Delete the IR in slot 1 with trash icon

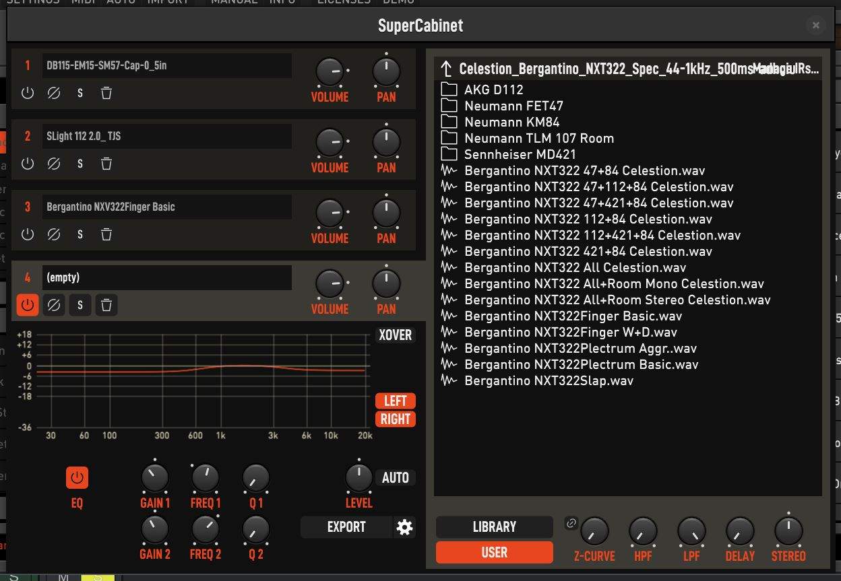coord(106,93)
